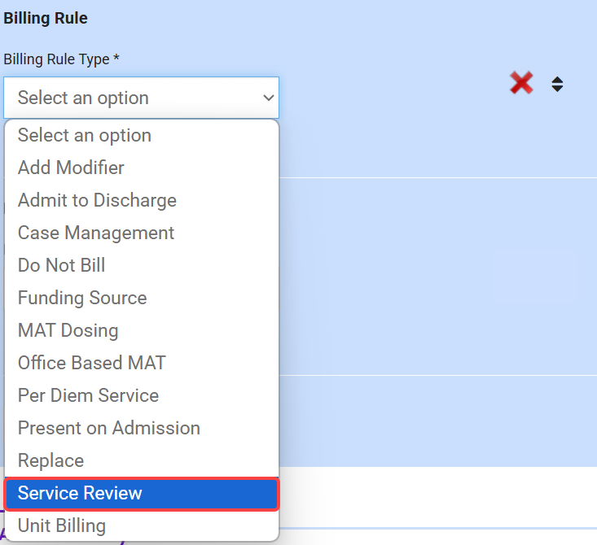Pick 'Admit to Discharge' rule type
The height and width of the screenshot is (545, 597).
[x=97, y=200]
